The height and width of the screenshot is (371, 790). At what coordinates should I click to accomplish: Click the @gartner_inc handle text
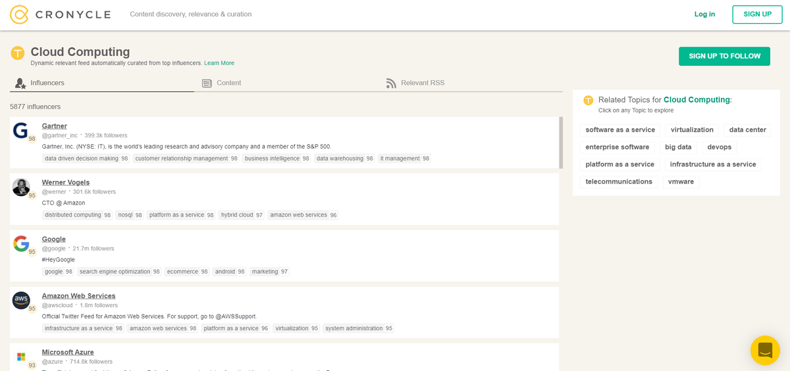pos(60,136)
